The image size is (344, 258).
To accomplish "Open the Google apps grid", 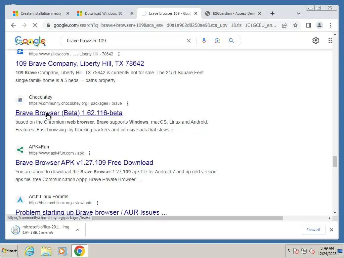I will (330, 40).
